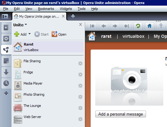Click the Start service button
This screenshot has height=127, width=167.
click(41, 34)
